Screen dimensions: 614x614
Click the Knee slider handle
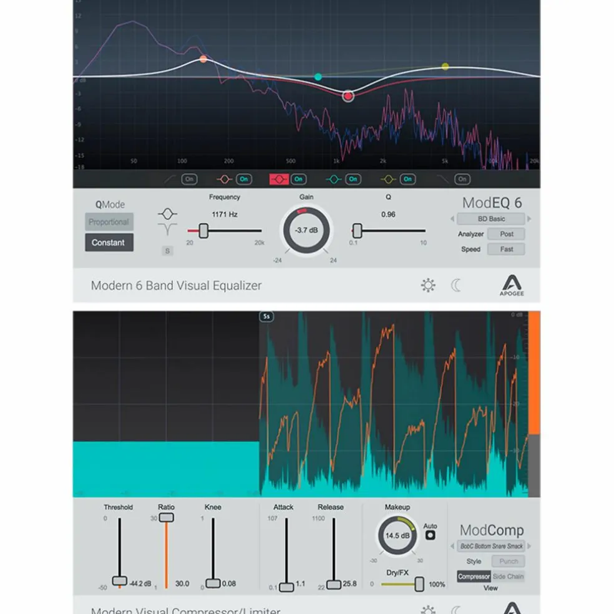point(213,583)
